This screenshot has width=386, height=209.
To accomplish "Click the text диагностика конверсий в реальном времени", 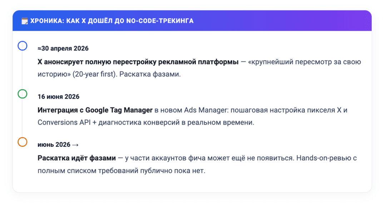I will click(x=176, y=122).
